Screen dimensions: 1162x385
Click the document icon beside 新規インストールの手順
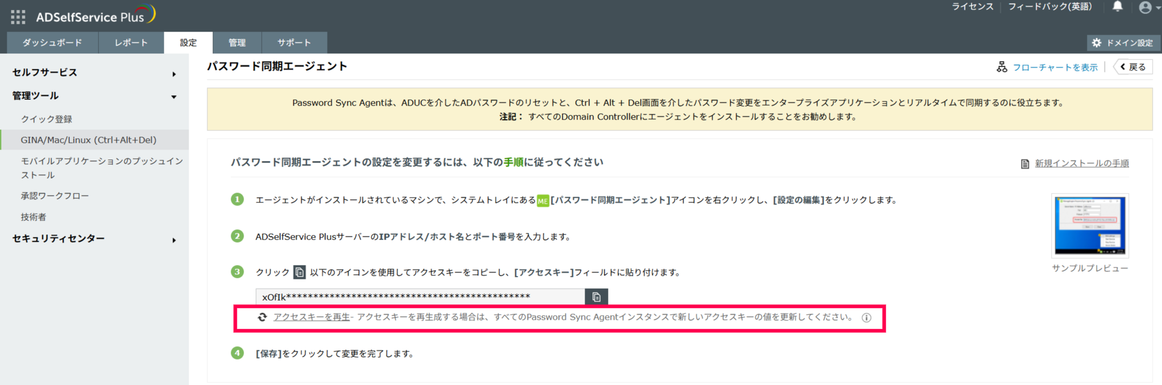click(1025, 164)
